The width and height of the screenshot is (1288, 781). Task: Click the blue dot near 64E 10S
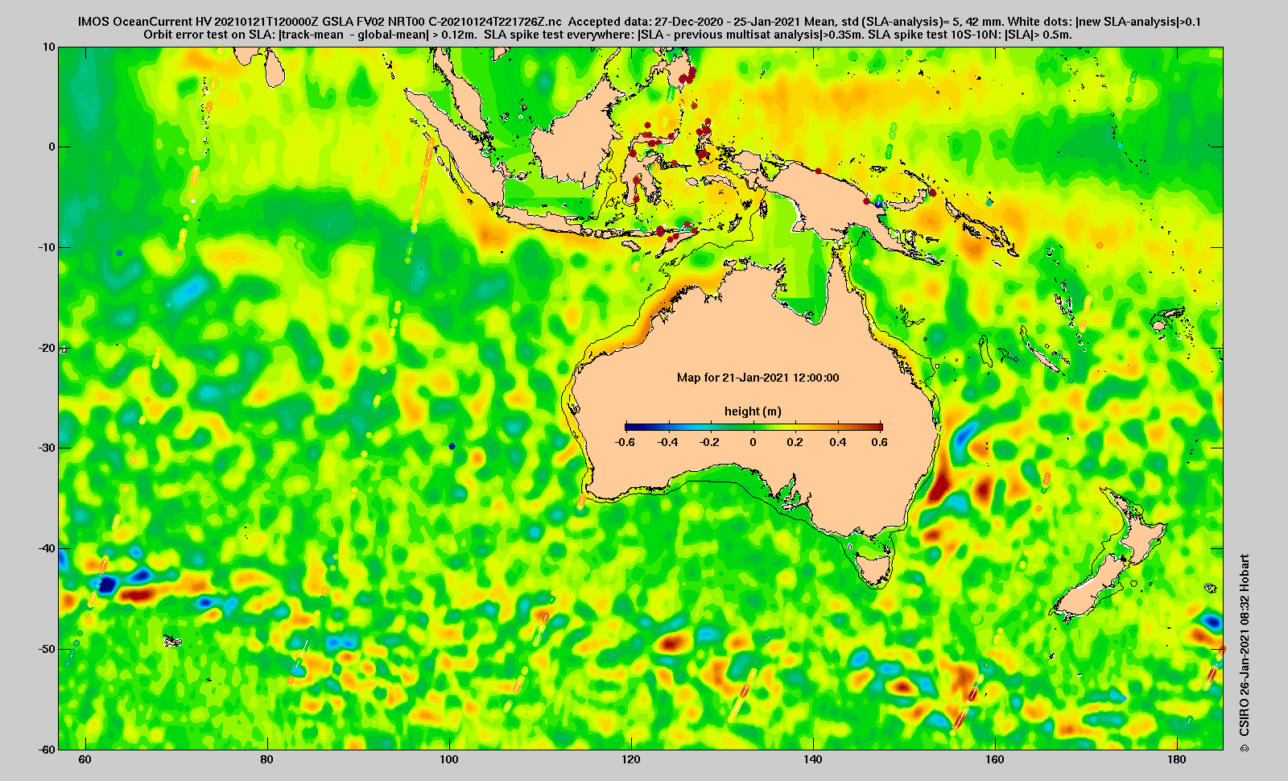coord(120,253)
